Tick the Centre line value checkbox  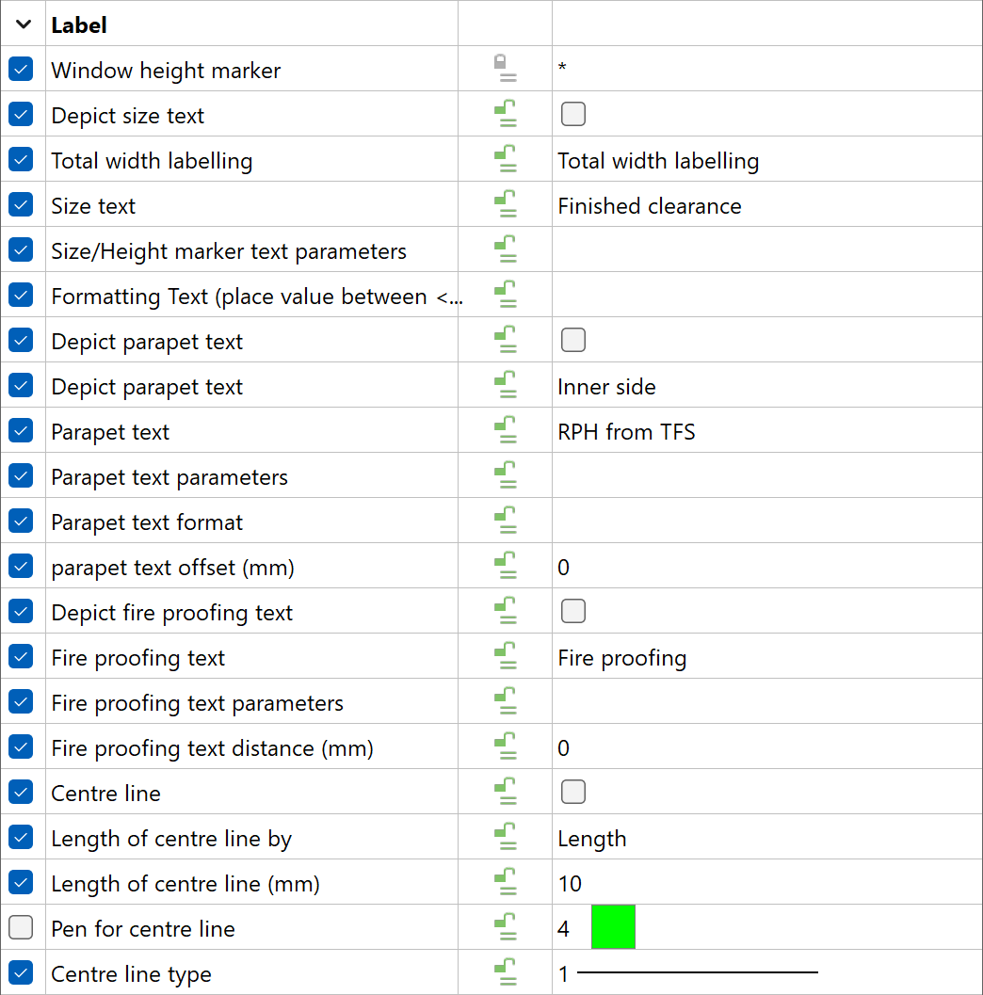click(573, 792)
